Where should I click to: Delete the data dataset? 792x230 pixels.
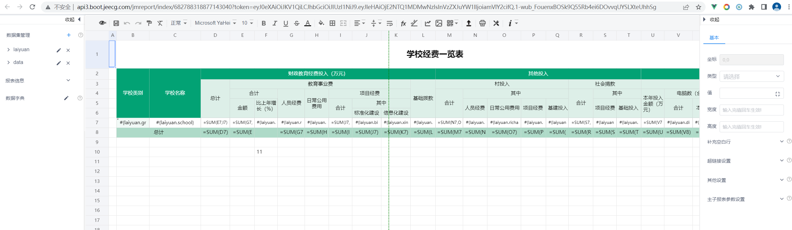click(x=68, y=63)
